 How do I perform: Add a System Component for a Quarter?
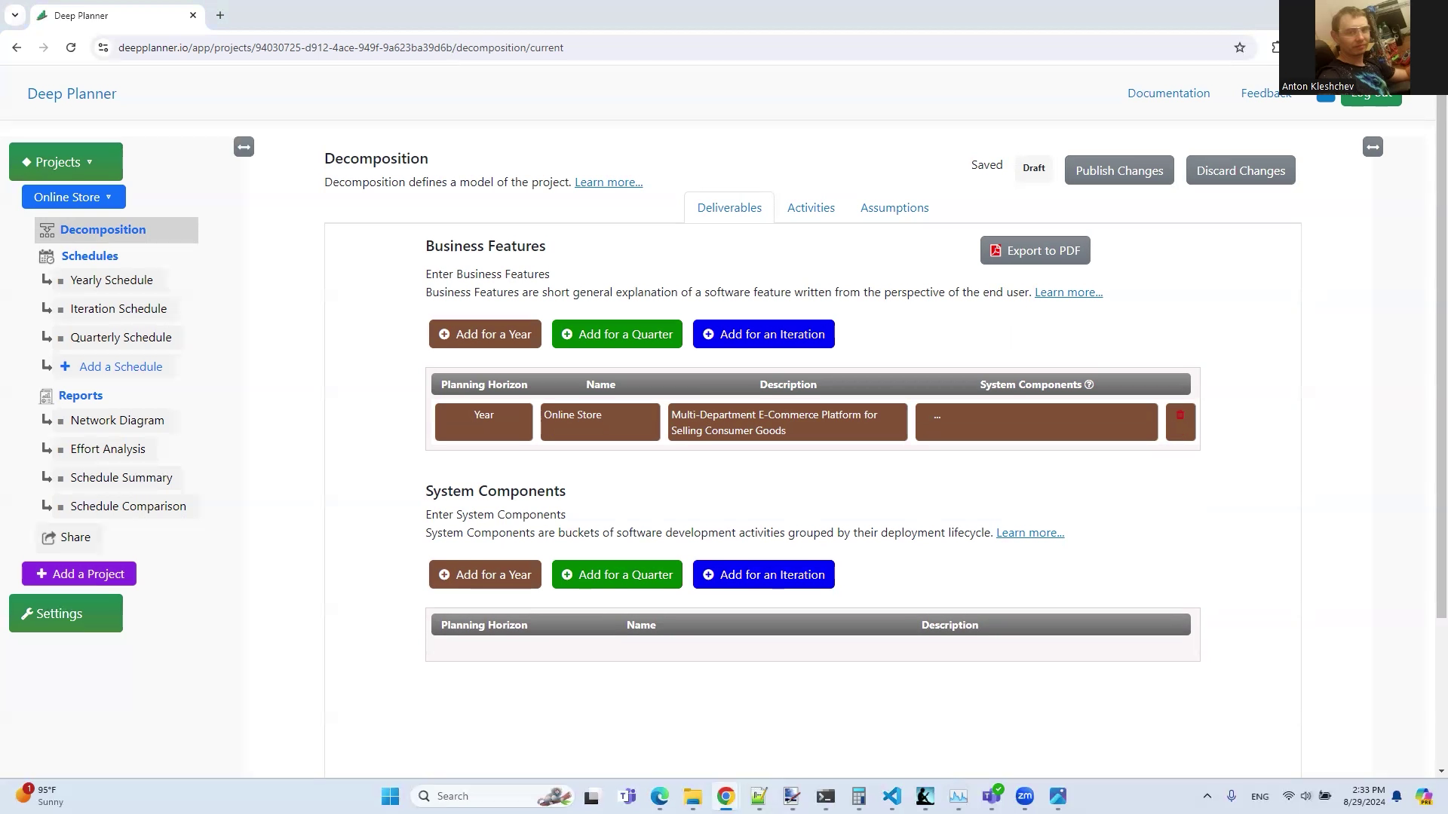pos(617,575)
